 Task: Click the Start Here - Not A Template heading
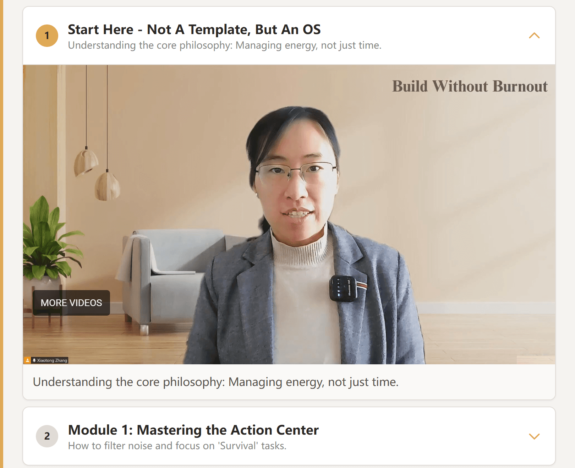pos(194,29)
